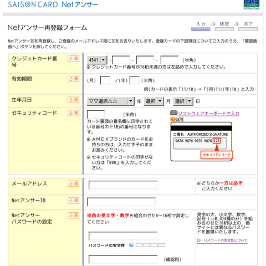Click the どちらか一方は必ず note

point(219,186)
